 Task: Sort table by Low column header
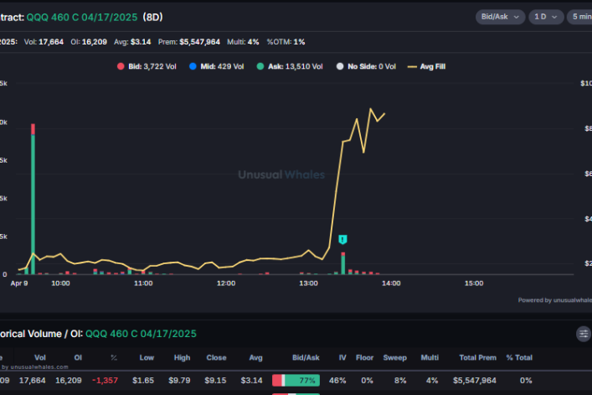coord(147,357)
